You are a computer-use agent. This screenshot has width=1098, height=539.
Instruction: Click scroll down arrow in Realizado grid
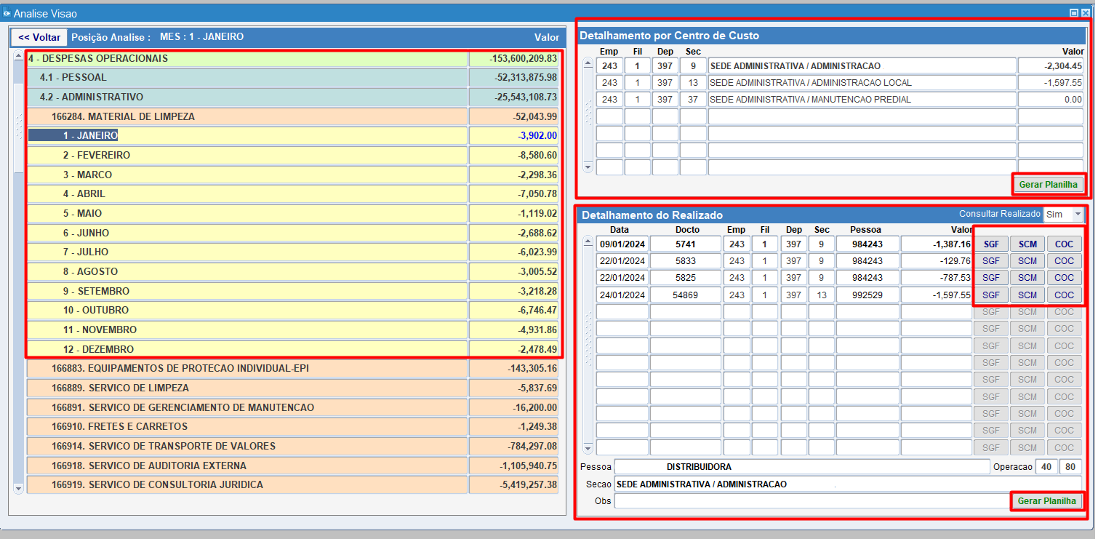point(588,450)
